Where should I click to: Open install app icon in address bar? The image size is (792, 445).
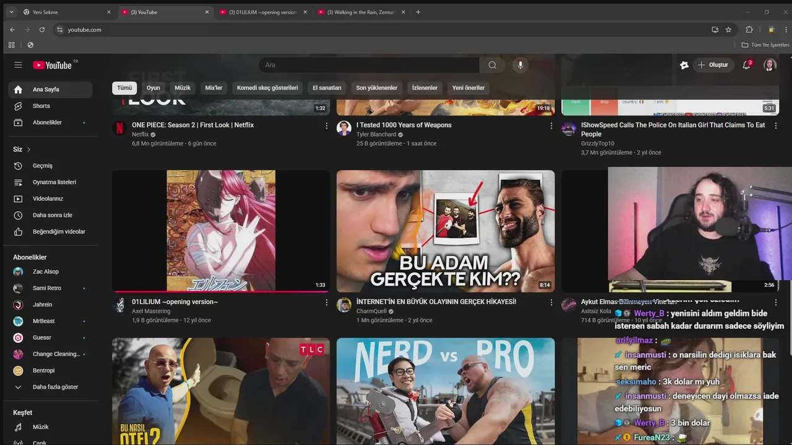tap(715, 30)
